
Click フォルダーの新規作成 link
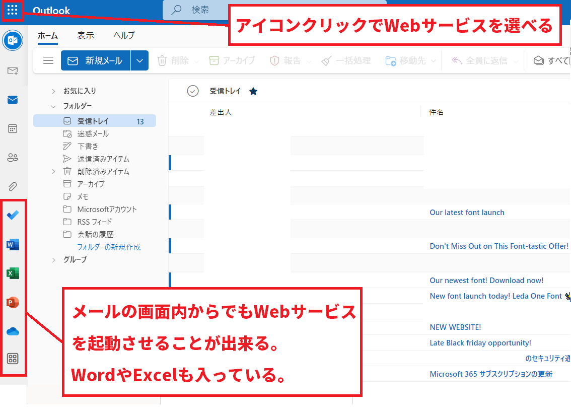pos(109,247)
